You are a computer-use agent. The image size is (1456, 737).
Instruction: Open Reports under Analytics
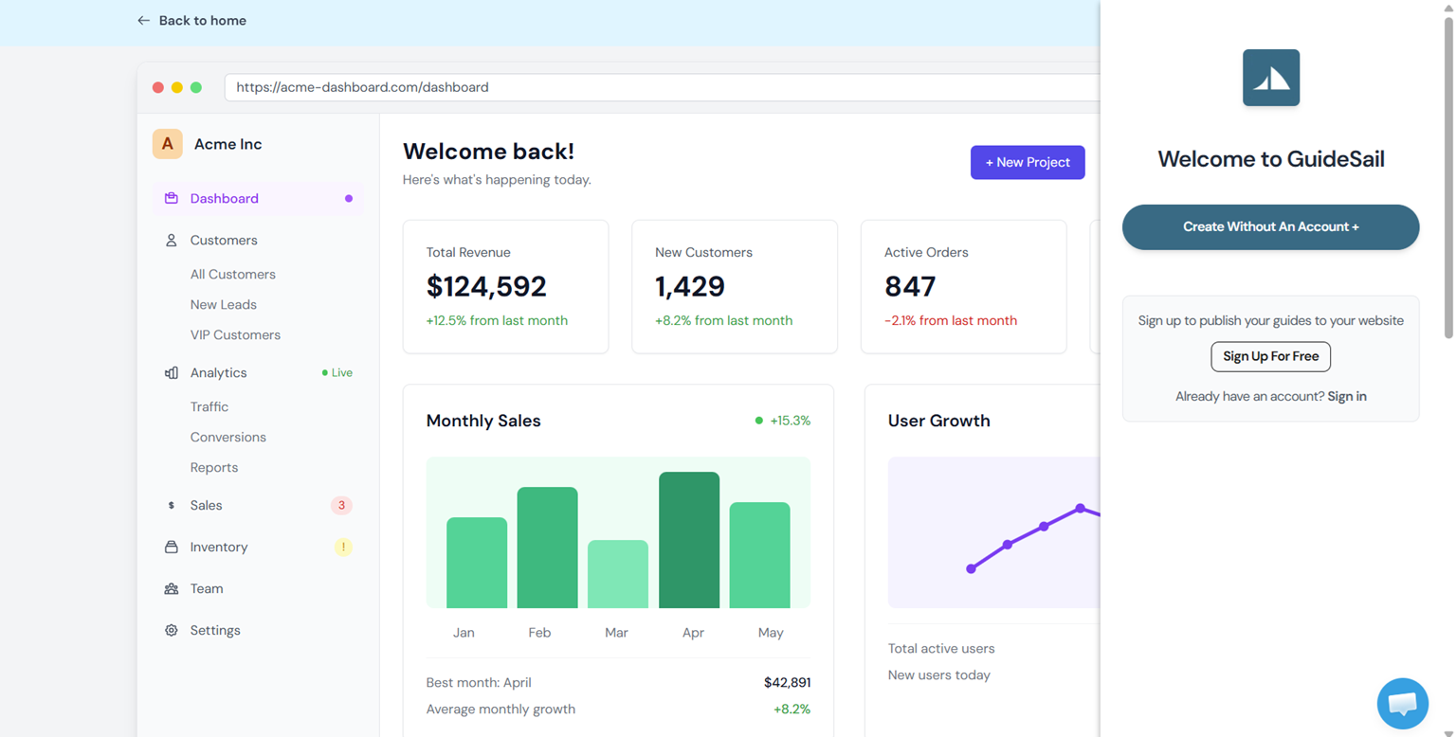(213, 468)
